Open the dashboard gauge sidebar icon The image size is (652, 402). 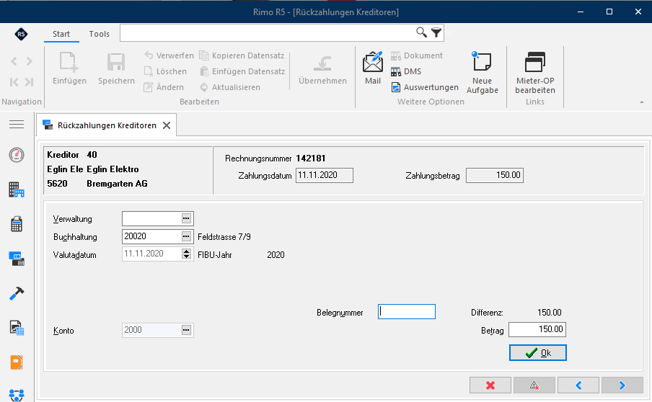(x=17, y=155)
